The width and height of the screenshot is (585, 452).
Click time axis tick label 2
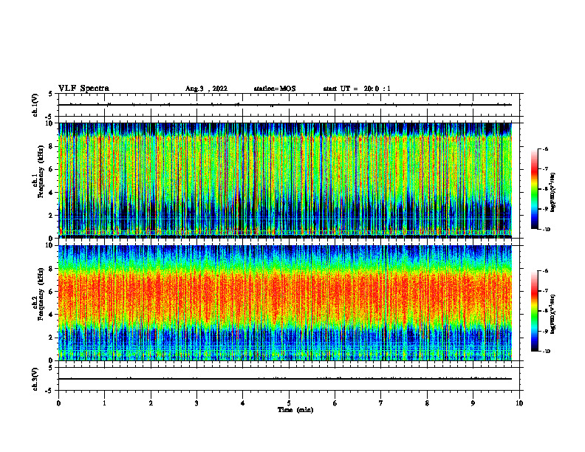click(x=151, y=403)
